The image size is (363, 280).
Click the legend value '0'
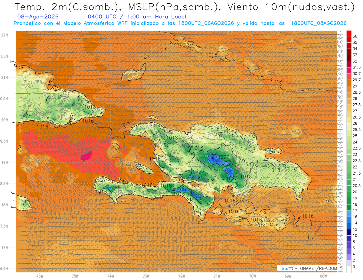tap(354, 266)
